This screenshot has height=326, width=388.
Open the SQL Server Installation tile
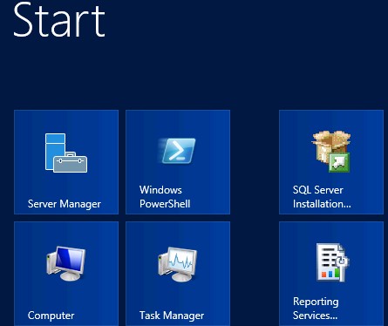331,162
